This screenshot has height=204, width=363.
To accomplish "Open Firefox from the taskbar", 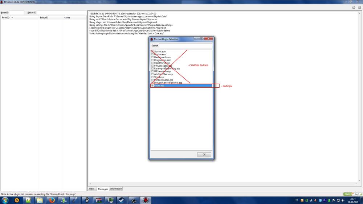I will click(52, 200).
